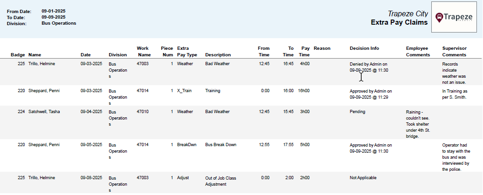Select the To Date value 09-09-2025
This screenshot has width=483, height=195.
[53, 17]
